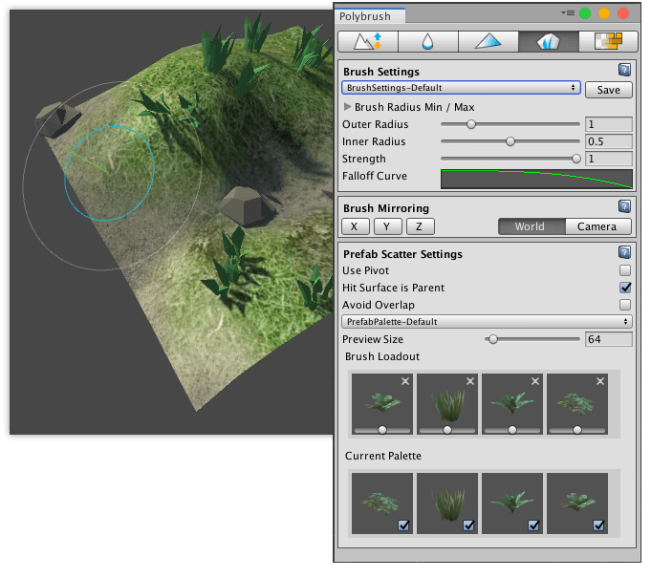Open help for Brush Mirroring
The width and height of the screenshot is (651, 578).
point(624,206)
